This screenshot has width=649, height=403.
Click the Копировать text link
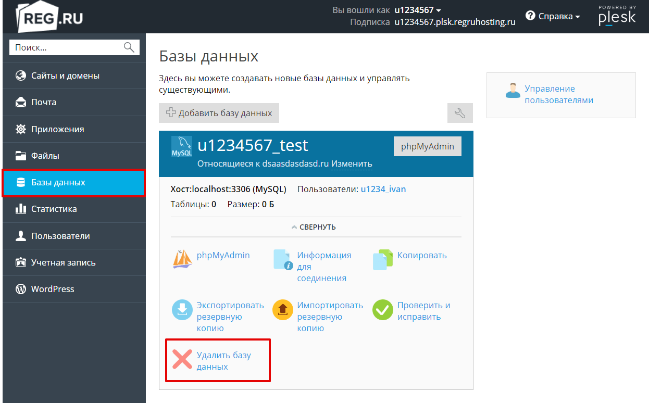422,255
